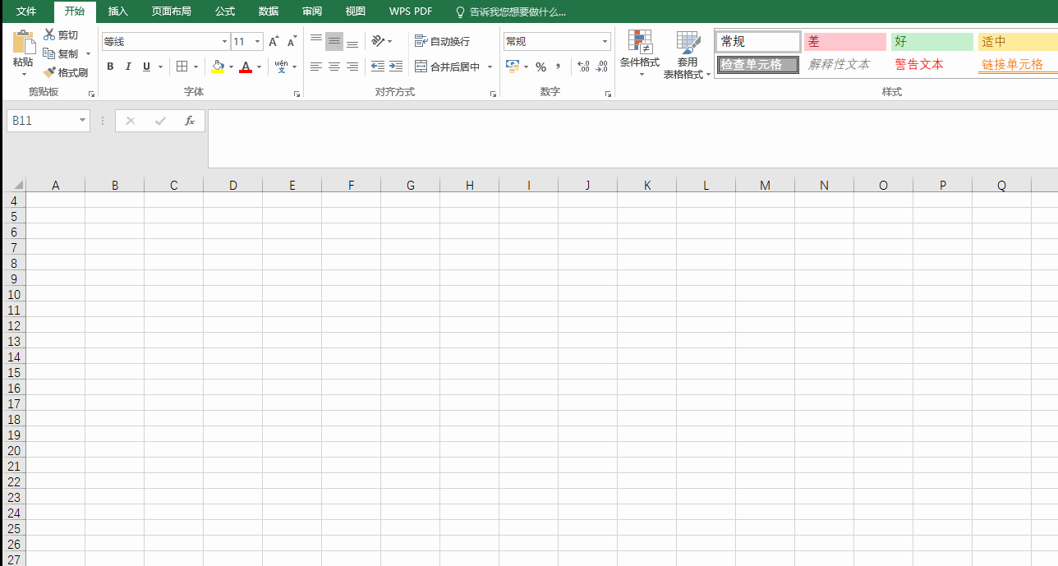Click the scissors Cut (剪切) icon
This screenshot has height=566, width=1058.
tap(49, 35)
